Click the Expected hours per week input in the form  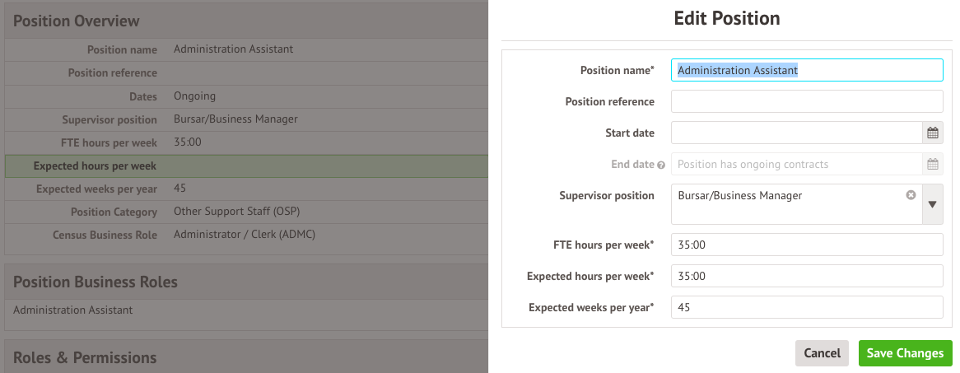[807, 276]
